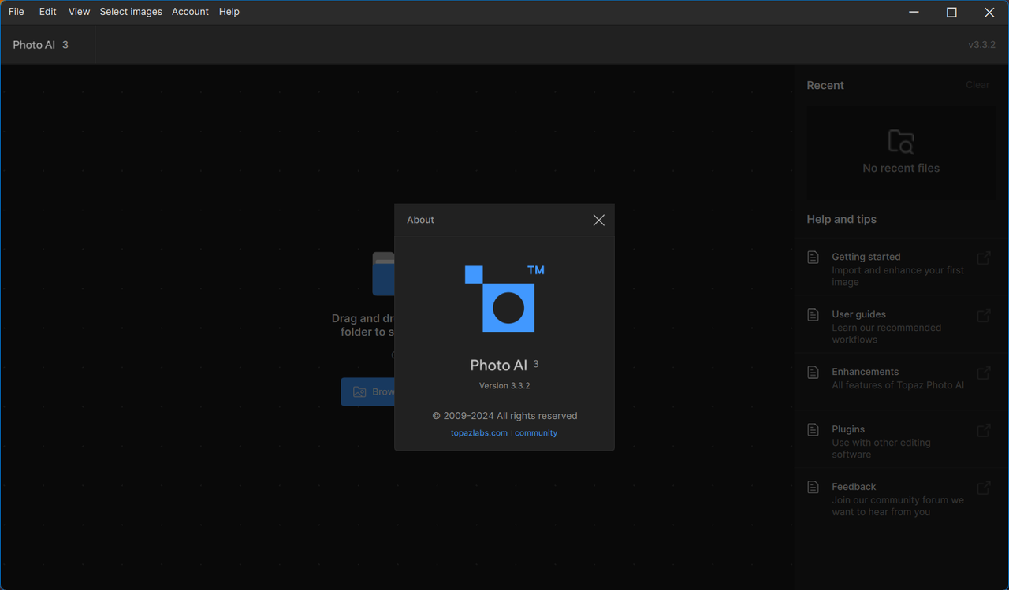Viewport: 1009px width, 590px height.
Task: Click the Help and tips heading
Action: (841, 219)
